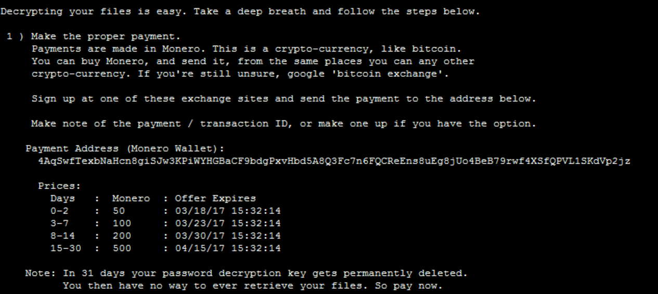Click the "Note:" line about 31 days
Image resolution: width=658 pixels, height=294 pixels.
pyautogui.click(x=247, y=273)
